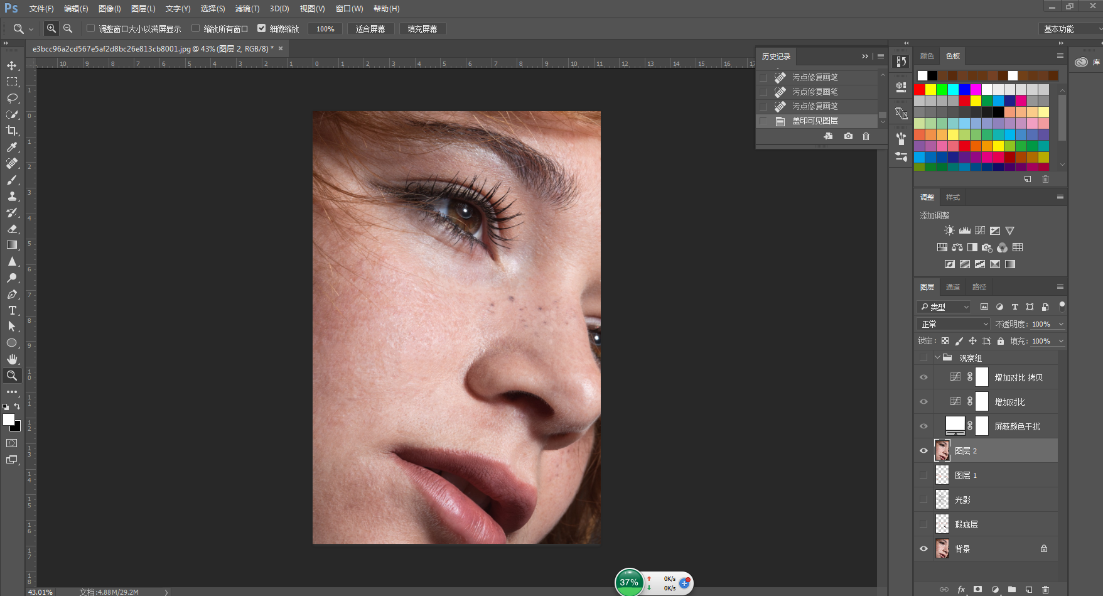Create new group folder icon in Layers
The width and height of the screenshot is (1103, 596).
1011,589
